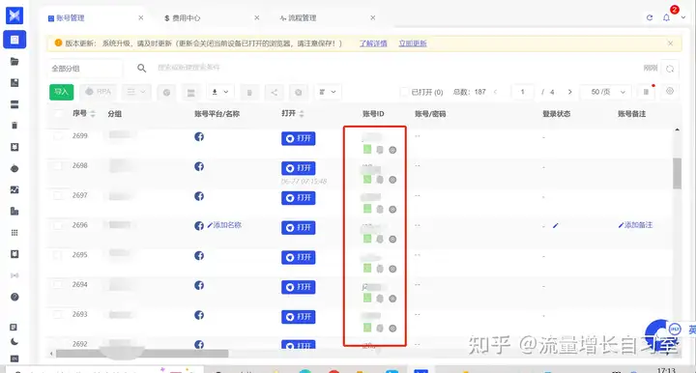Click the search magnifier icon
Screen dimensions: 696x373
(x=141, y=69)
